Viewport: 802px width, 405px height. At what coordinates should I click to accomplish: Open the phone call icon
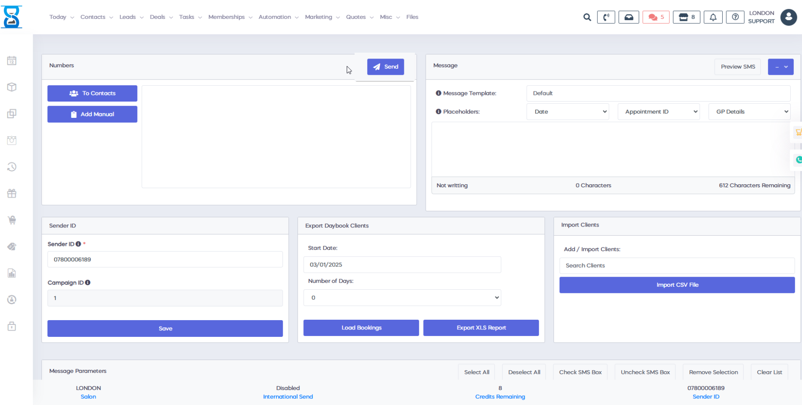tap(606, 17)
